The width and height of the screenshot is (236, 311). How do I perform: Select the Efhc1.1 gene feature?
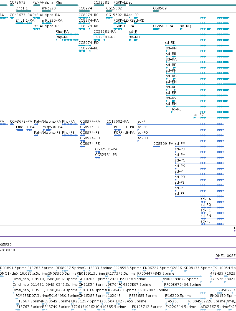pyautogui.click(x=23, y=11)
